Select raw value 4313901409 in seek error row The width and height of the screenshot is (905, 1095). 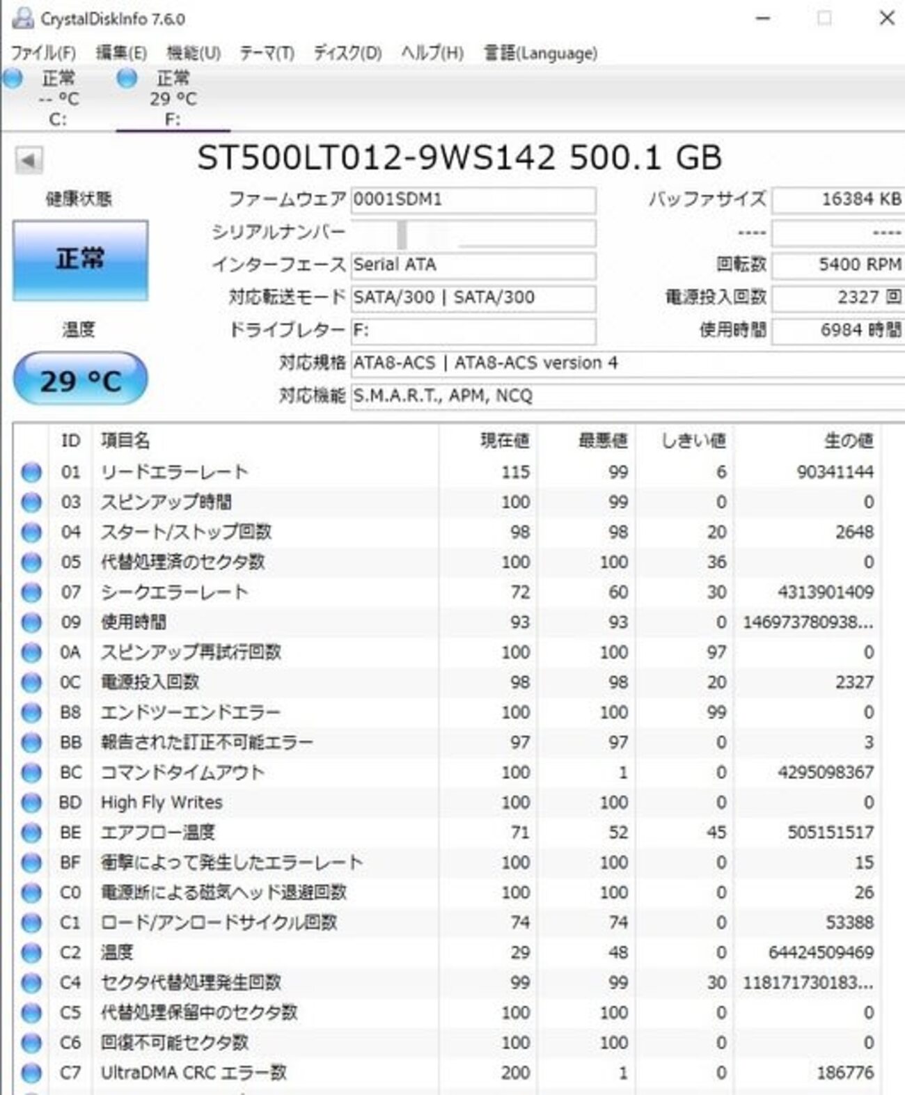point(825,592)
